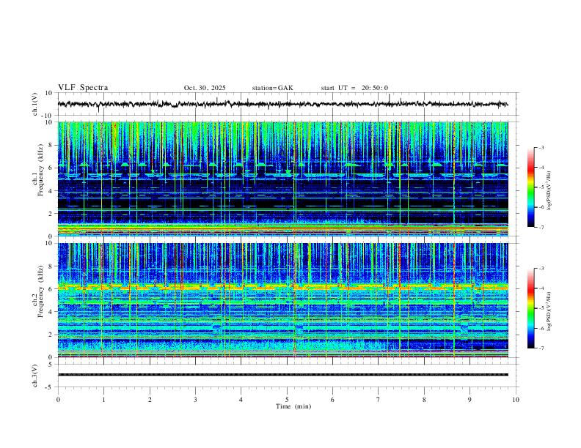Click the time axis tick label '7'

(x=379, y=400)
